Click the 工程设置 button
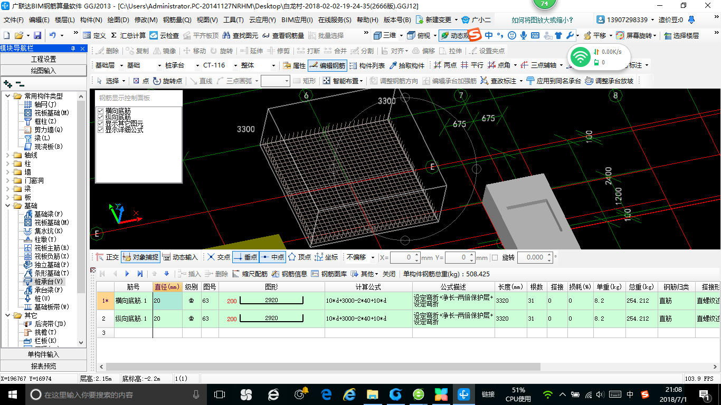Screen dimensions: 721x405 tap(44, 59)
